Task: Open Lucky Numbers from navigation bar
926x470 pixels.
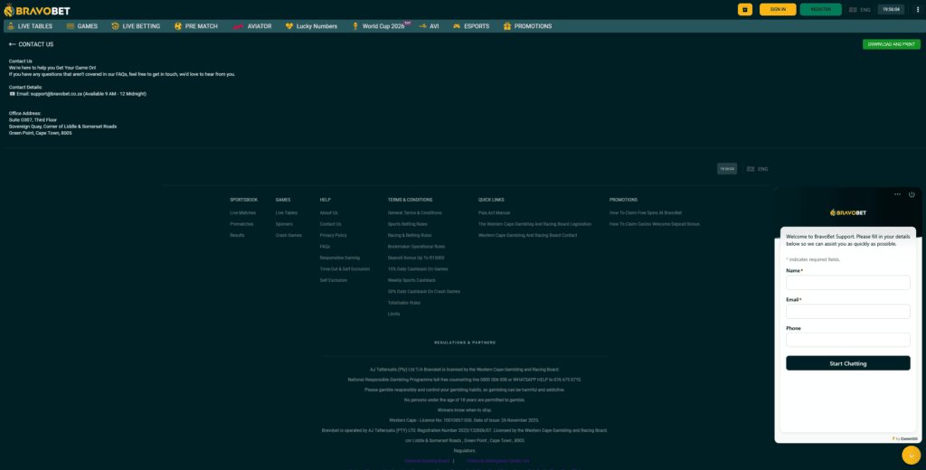Action: click(x=311, y=26)
